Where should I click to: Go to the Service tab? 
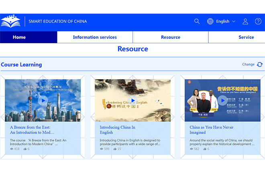pyautogui.click(x=246, y=37)
